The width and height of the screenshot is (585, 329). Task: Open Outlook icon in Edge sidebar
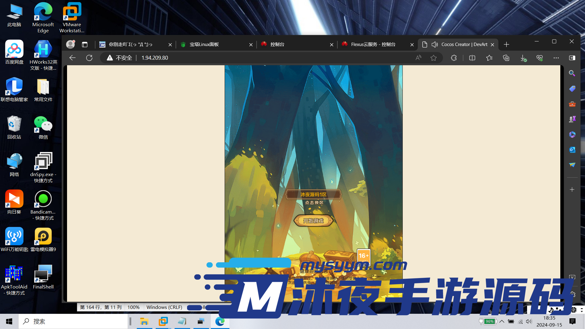tap(572, 150)
